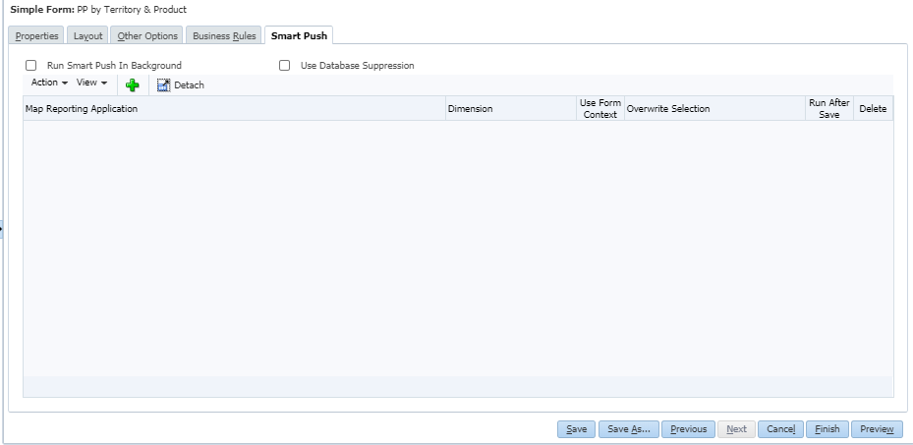Image resolution: width=913 pixels, height=445 pixels.
Task: Switch to the Properties tab
Action: (x=36, y=36)
